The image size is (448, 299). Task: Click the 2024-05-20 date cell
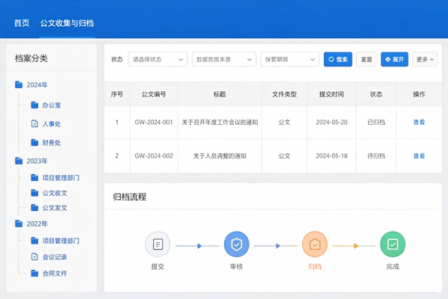click(x=332, y=122)
